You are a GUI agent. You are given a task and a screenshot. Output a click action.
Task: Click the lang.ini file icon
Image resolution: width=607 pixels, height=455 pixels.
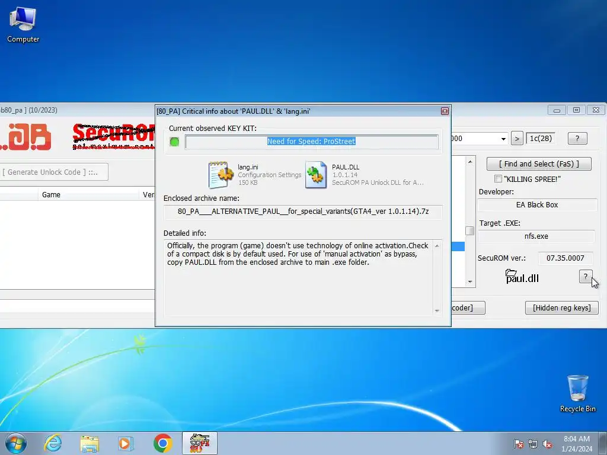coord(221,175)
